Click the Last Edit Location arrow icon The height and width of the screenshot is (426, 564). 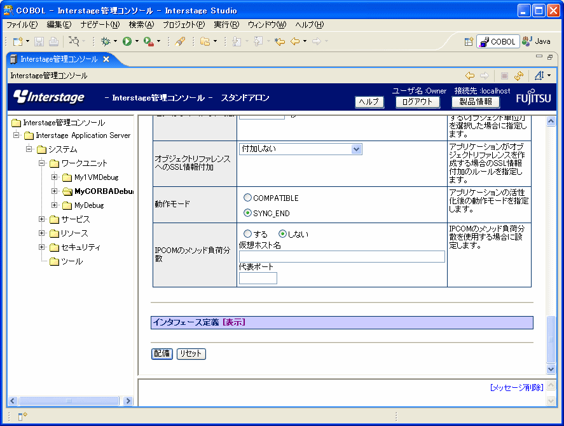279,41
